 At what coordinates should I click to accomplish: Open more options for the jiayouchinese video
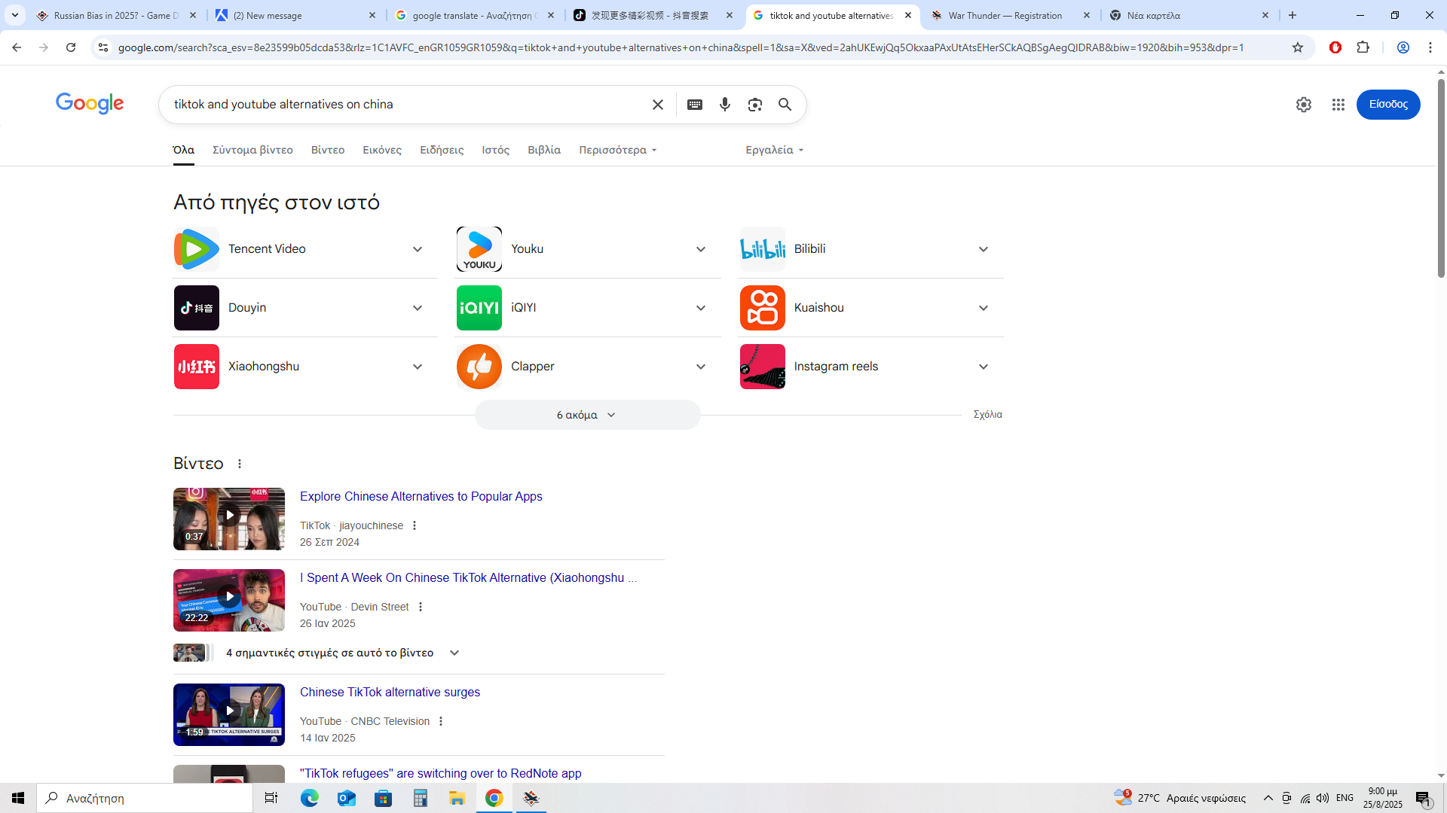tap(415, 525)
